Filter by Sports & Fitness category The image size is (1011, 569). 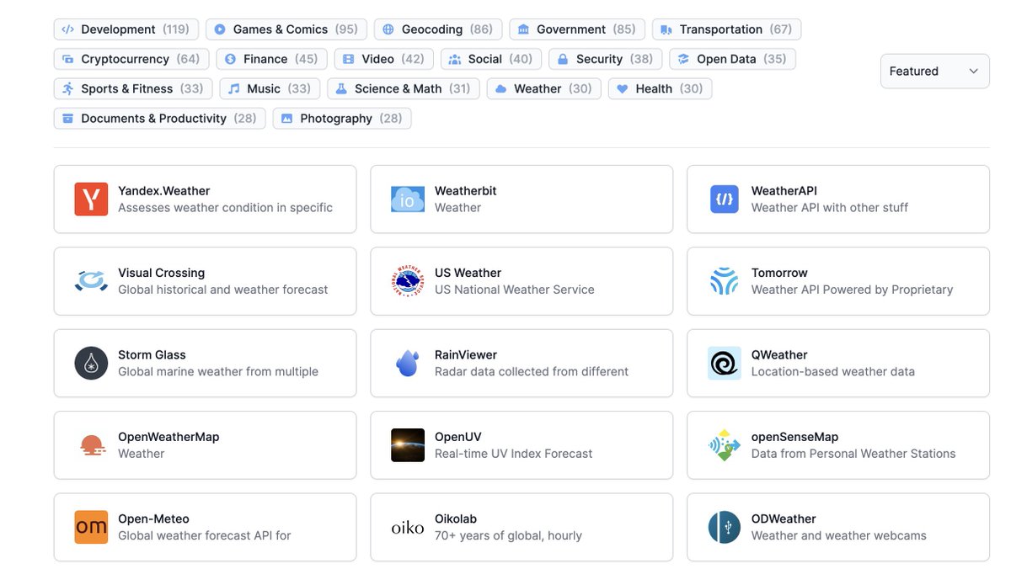[x=133, y=88]
